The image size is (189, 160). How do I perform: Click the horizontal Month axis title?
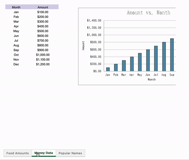point(152,80)
